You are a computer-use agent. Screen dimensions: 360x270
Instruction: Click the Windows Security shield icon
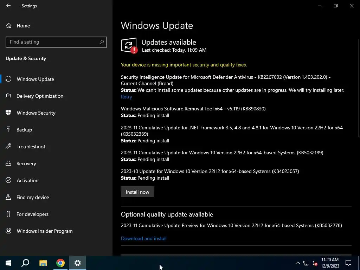8,113
